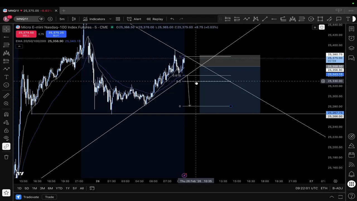Select the rectangle favorite drawing tool
This screenshot has height=201, width=357.
[320, 19]
